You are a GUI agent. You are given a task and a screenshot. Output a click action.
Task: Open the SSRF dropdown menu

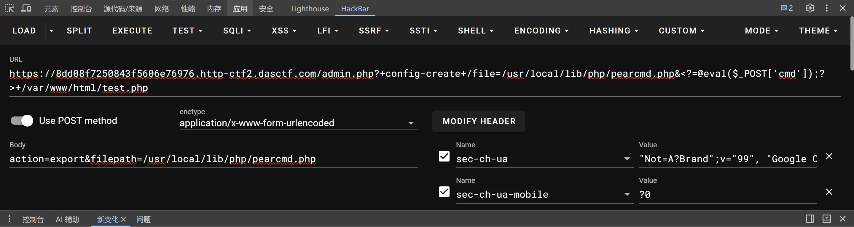click(374, 31)
